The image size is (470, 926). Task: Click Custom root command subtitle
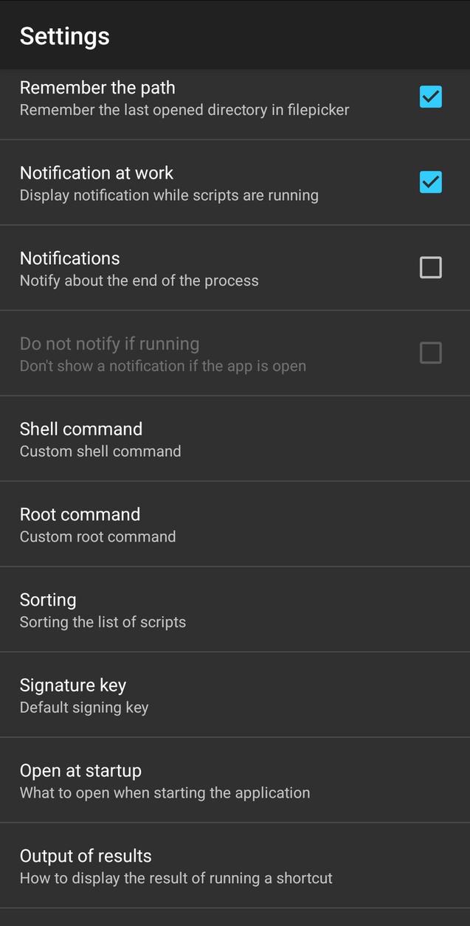click(x=97, y=536)
